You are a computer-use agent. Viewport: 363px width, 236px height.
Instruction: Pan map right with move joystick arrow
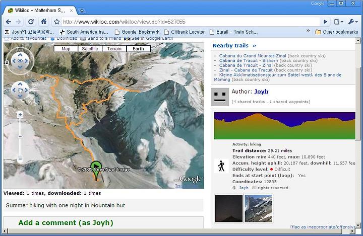coord(26,90)
